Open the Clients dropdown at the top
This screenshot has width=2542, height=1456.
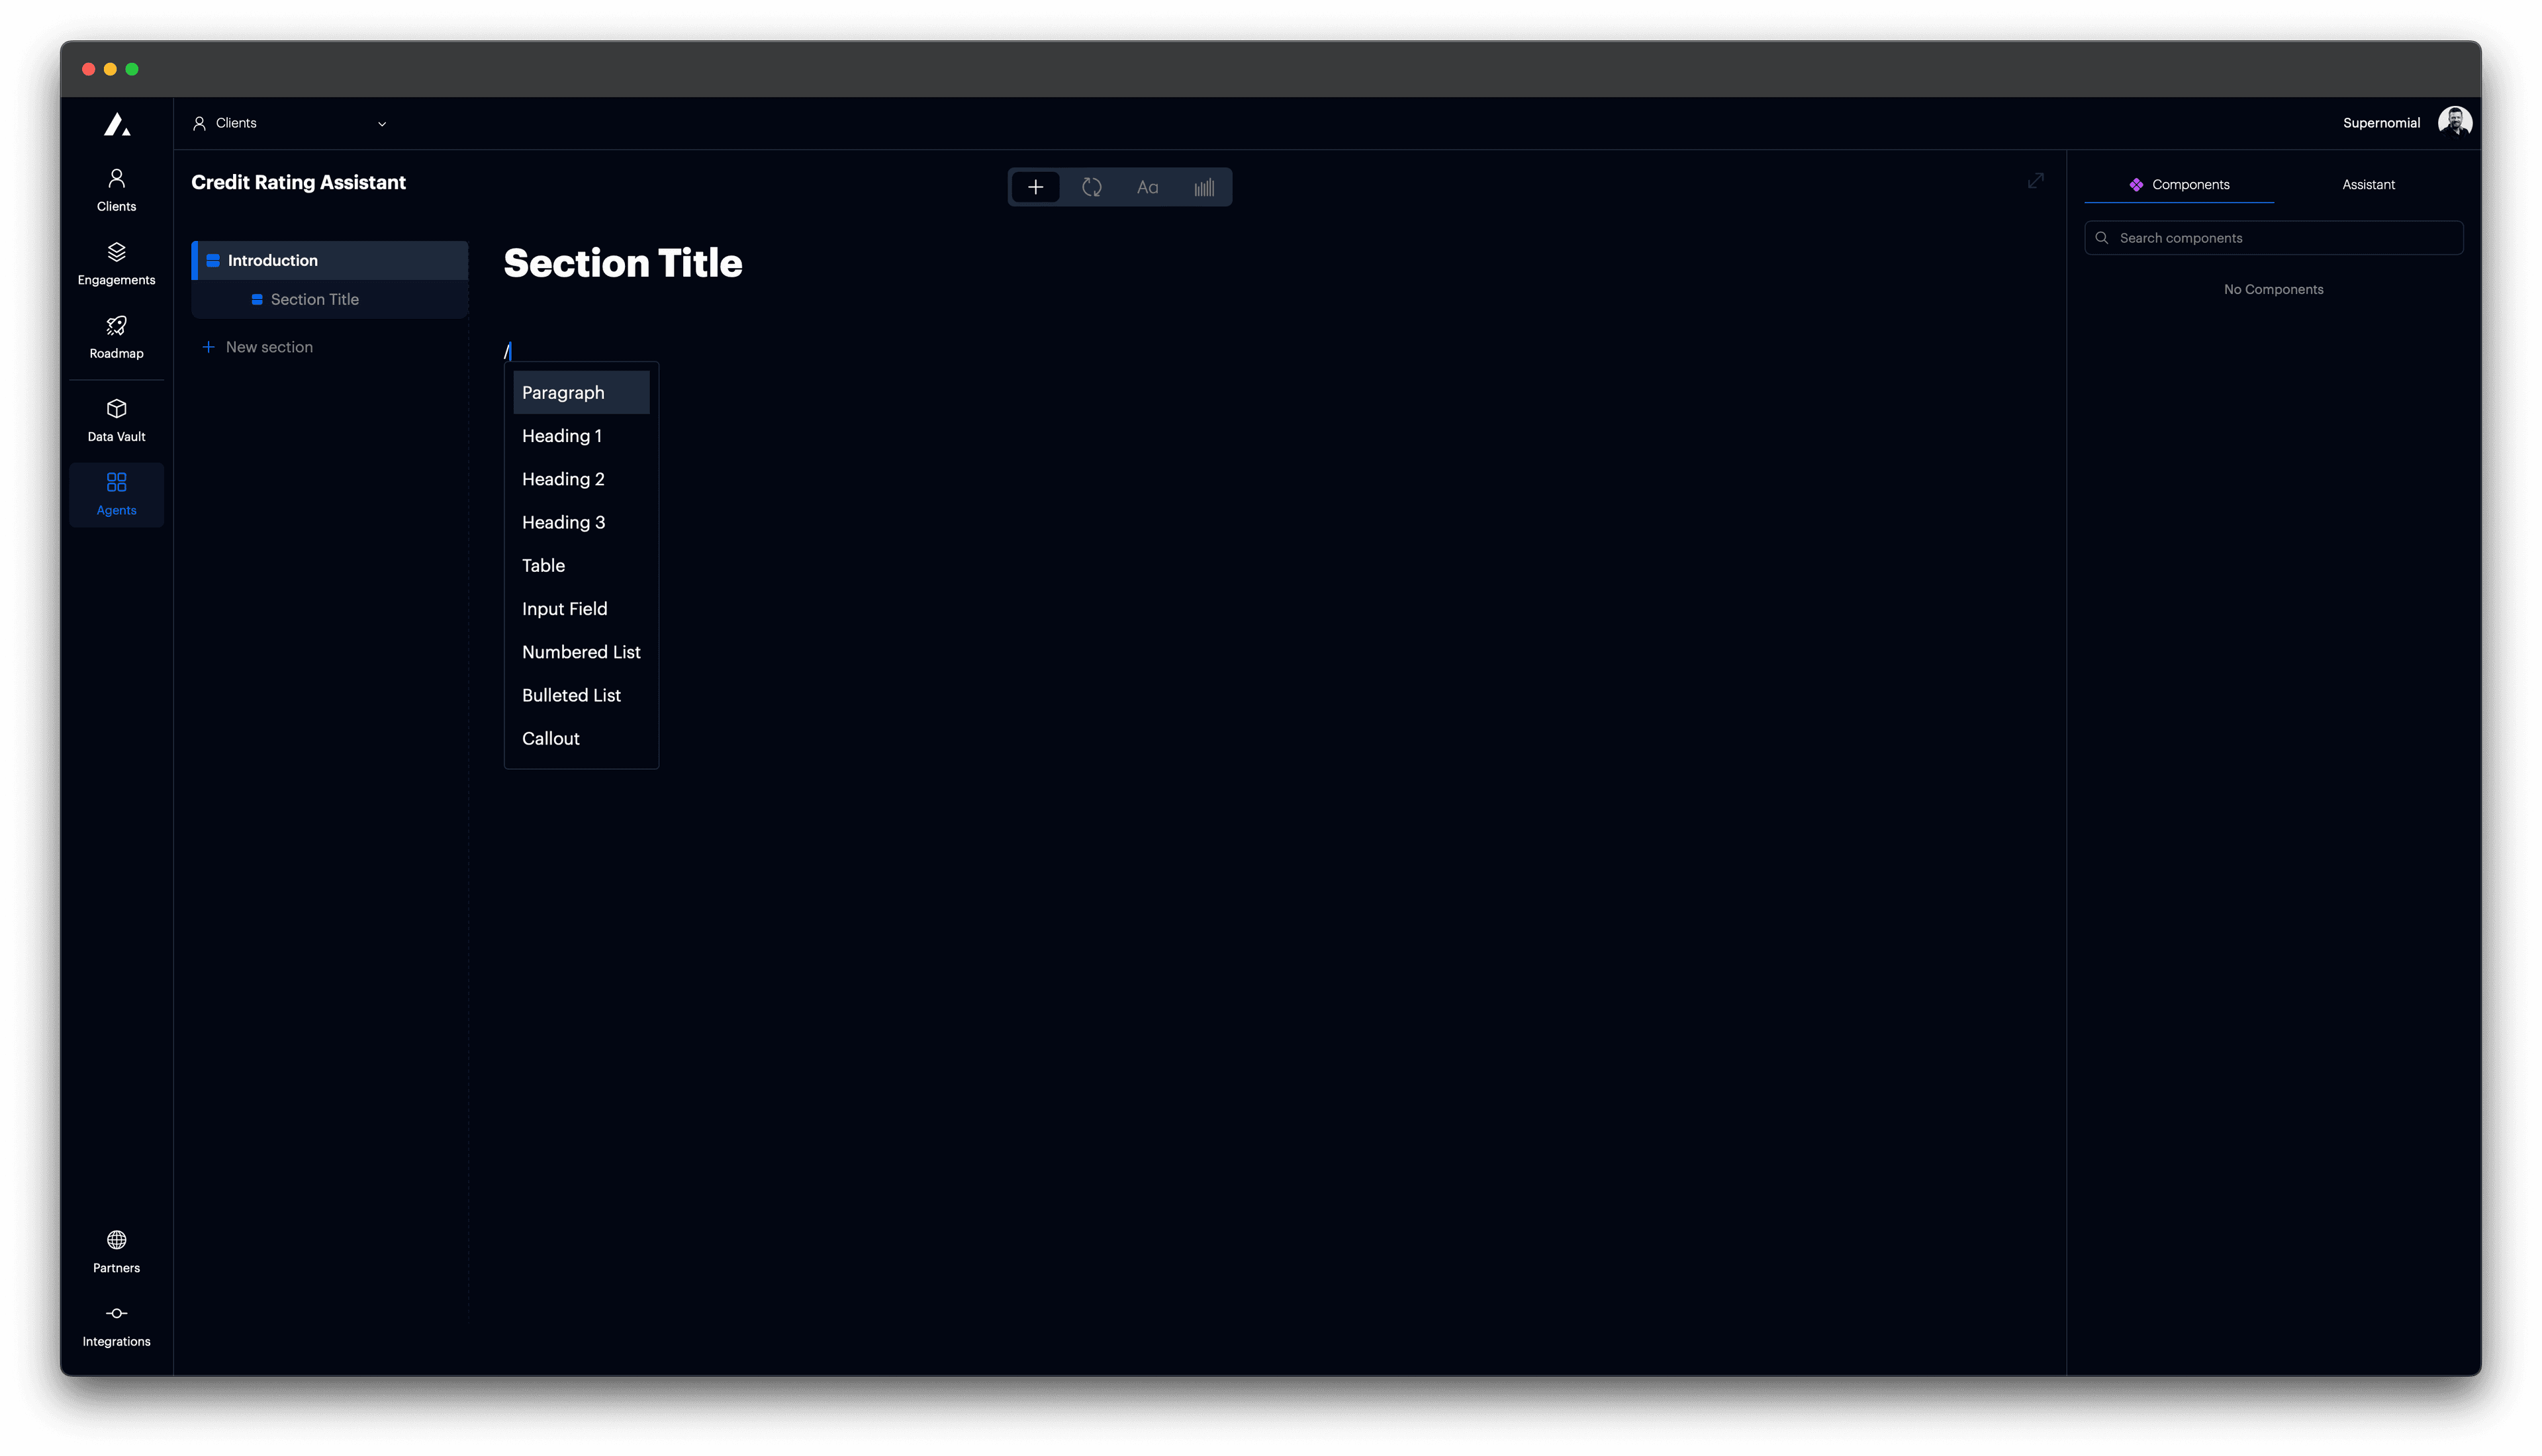point(288,123)
